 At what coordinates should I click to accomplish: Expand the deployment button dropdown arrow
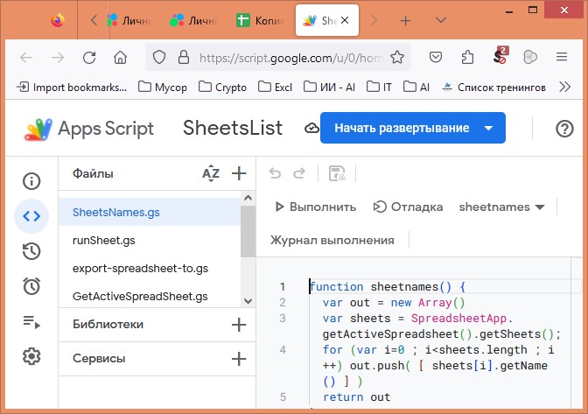click(488, 129)
